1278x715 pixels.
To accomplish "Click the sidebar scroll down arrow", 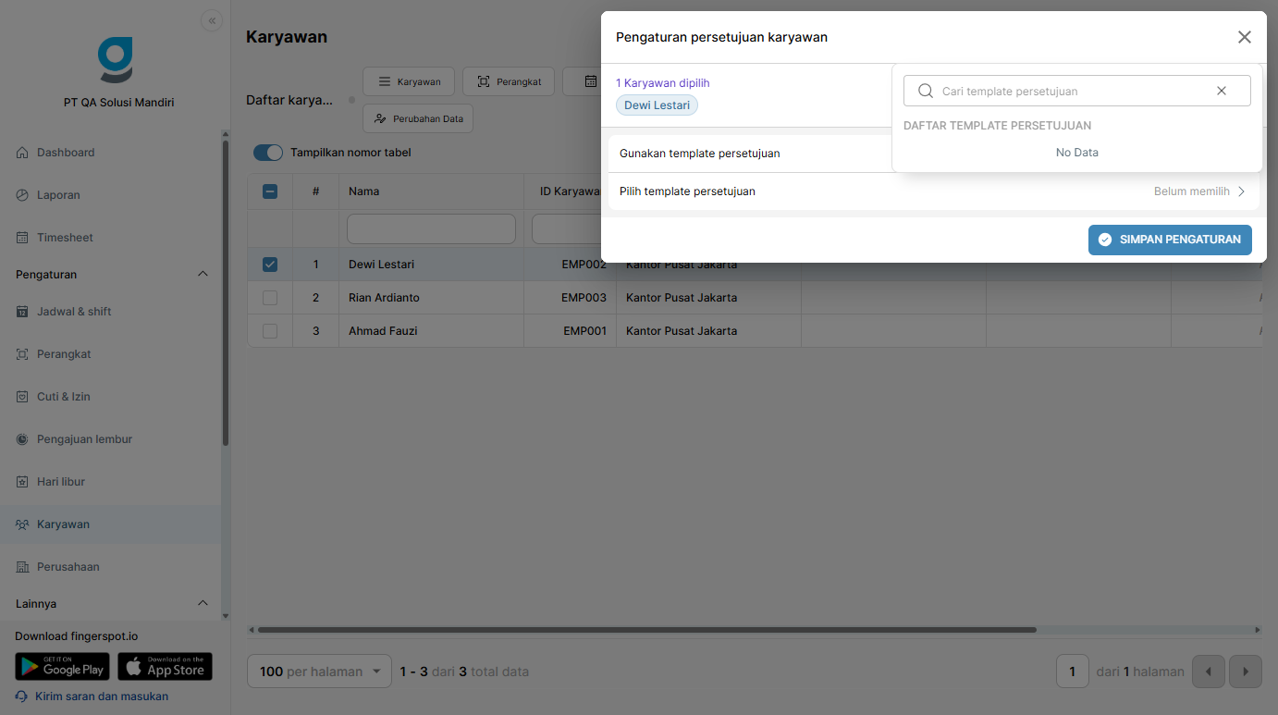I will click(225, 616).
